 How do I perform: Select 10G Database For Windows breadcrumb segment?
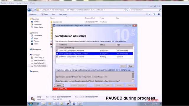(x=80, y=10)
